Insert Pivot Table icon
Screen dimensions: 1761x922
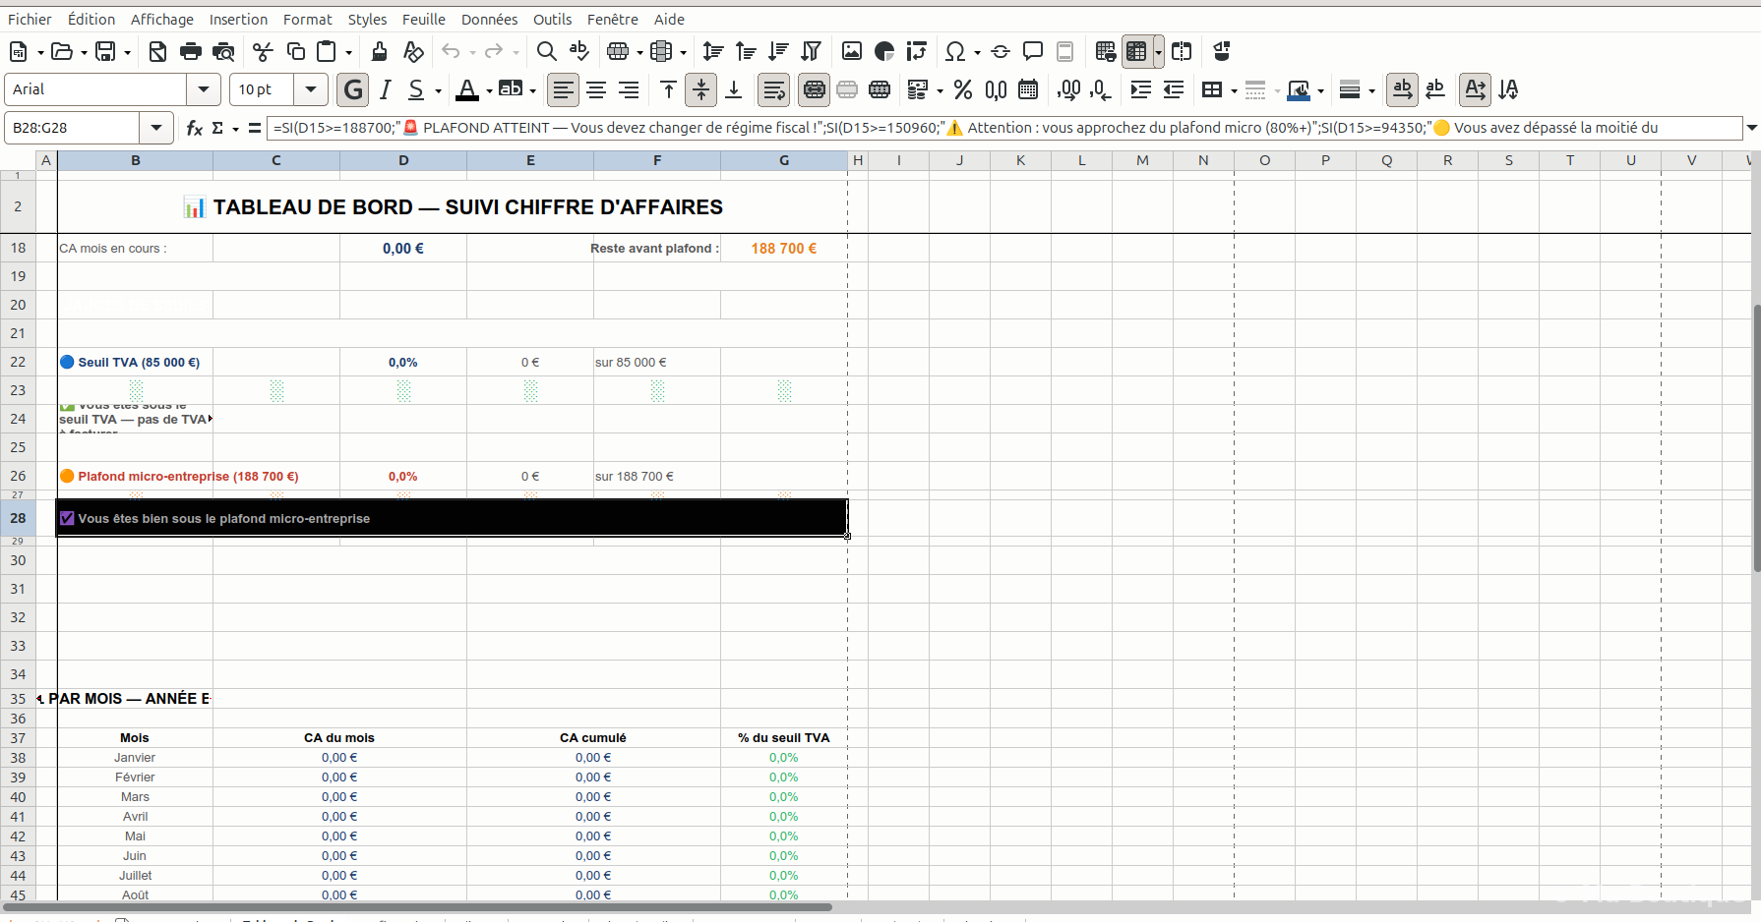coord(917,51)
